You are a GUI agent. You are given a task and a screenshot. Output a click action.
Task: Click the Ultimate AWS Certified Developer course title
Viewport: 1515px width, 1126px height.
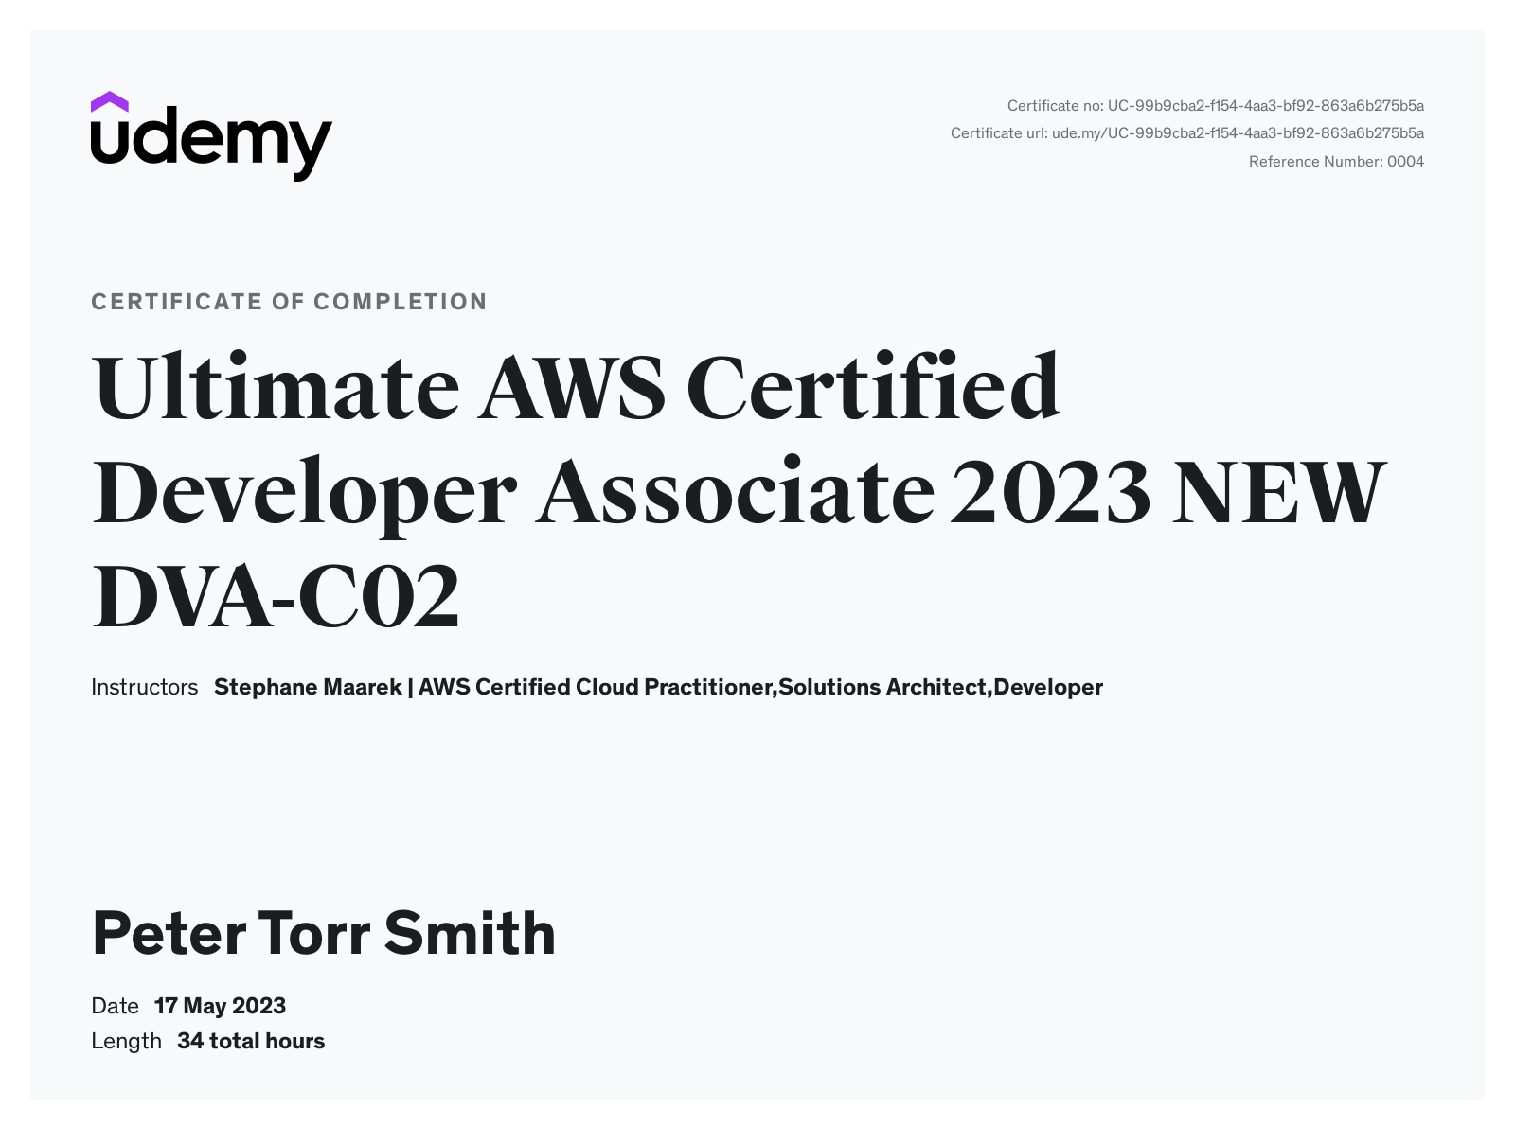[739, 491]
